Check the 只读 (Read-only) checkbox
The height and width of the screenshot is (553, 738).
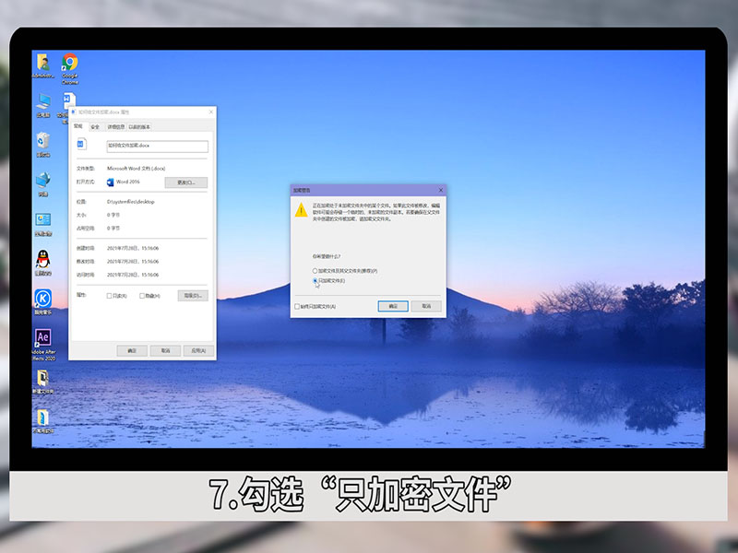coord(109,296)
